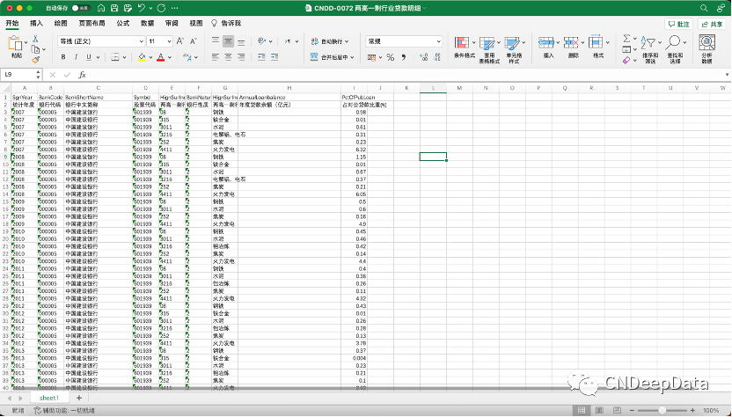732x417 pixels.
Task: Toggle align text left
Action: 215,57
